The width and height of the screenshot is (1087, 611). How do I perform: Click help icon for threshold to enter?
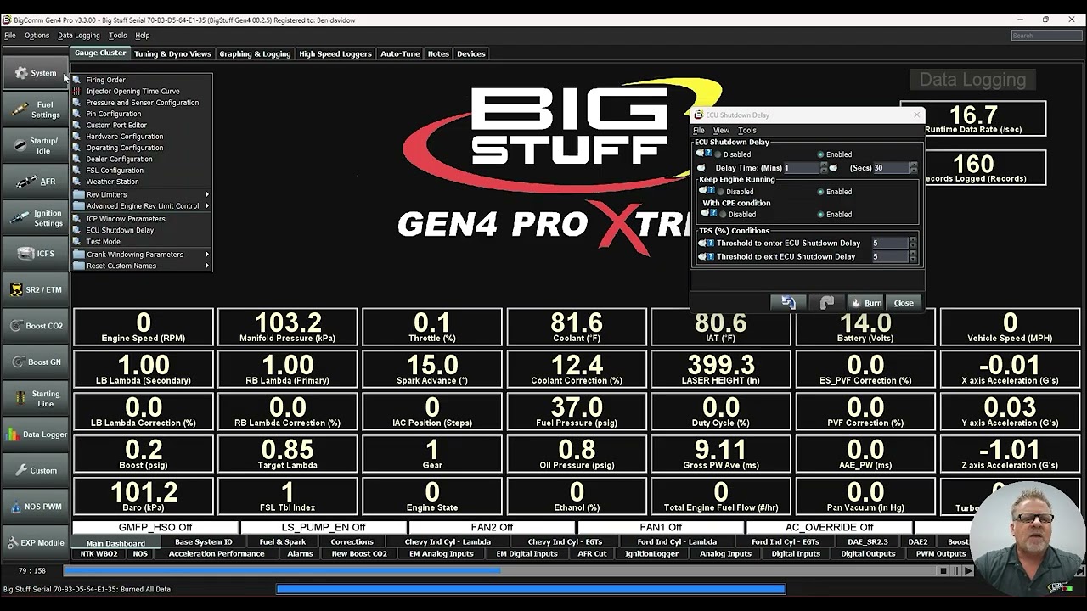[x=710, y=243]
